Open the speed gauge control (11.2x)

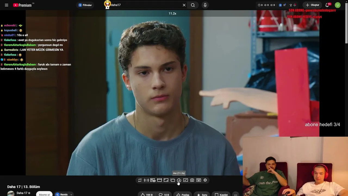[x=179, y=180]
